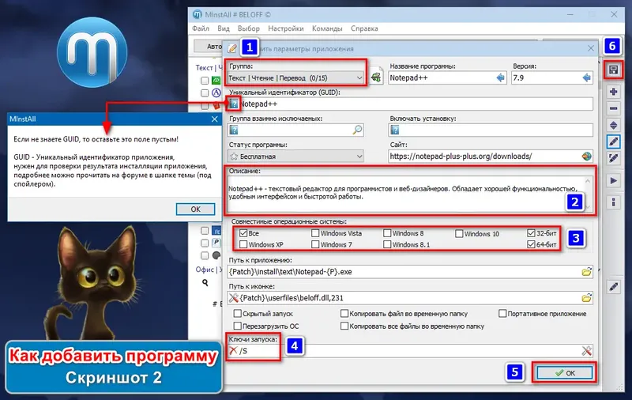Close the application parameters dialog

coord(590,48)
